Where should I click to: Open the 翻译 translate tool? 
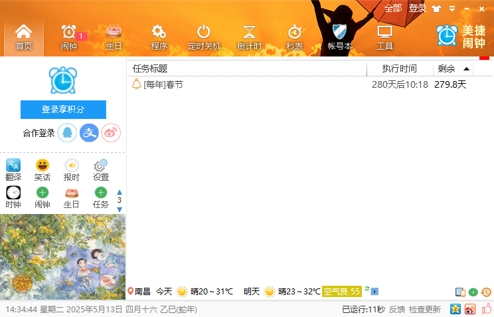click(x=13, y=169)
